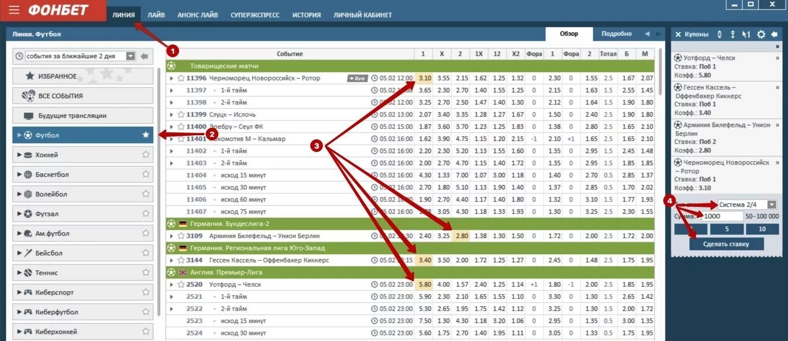Remove Гессен Кассель coupon with its X

[x=777, y=87]
